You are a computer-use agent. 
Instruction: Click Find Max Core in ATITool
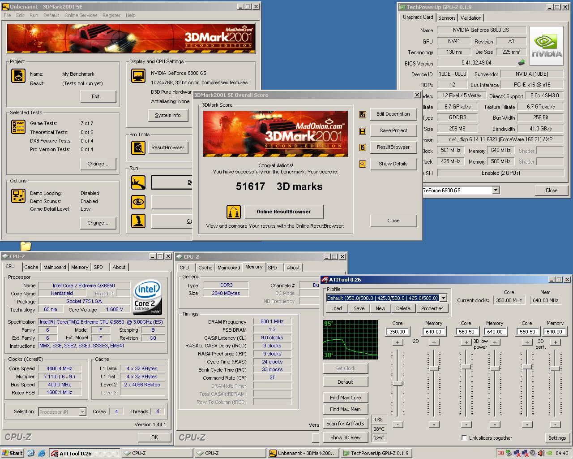pyautogui.click(x=345, y=398)
